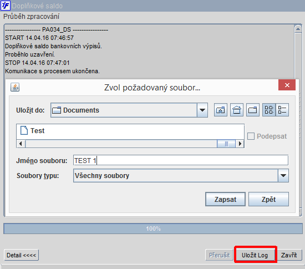305x269 pixels.
Task: Click the file list right scroll arrow
Action: (x=240, y=144)
